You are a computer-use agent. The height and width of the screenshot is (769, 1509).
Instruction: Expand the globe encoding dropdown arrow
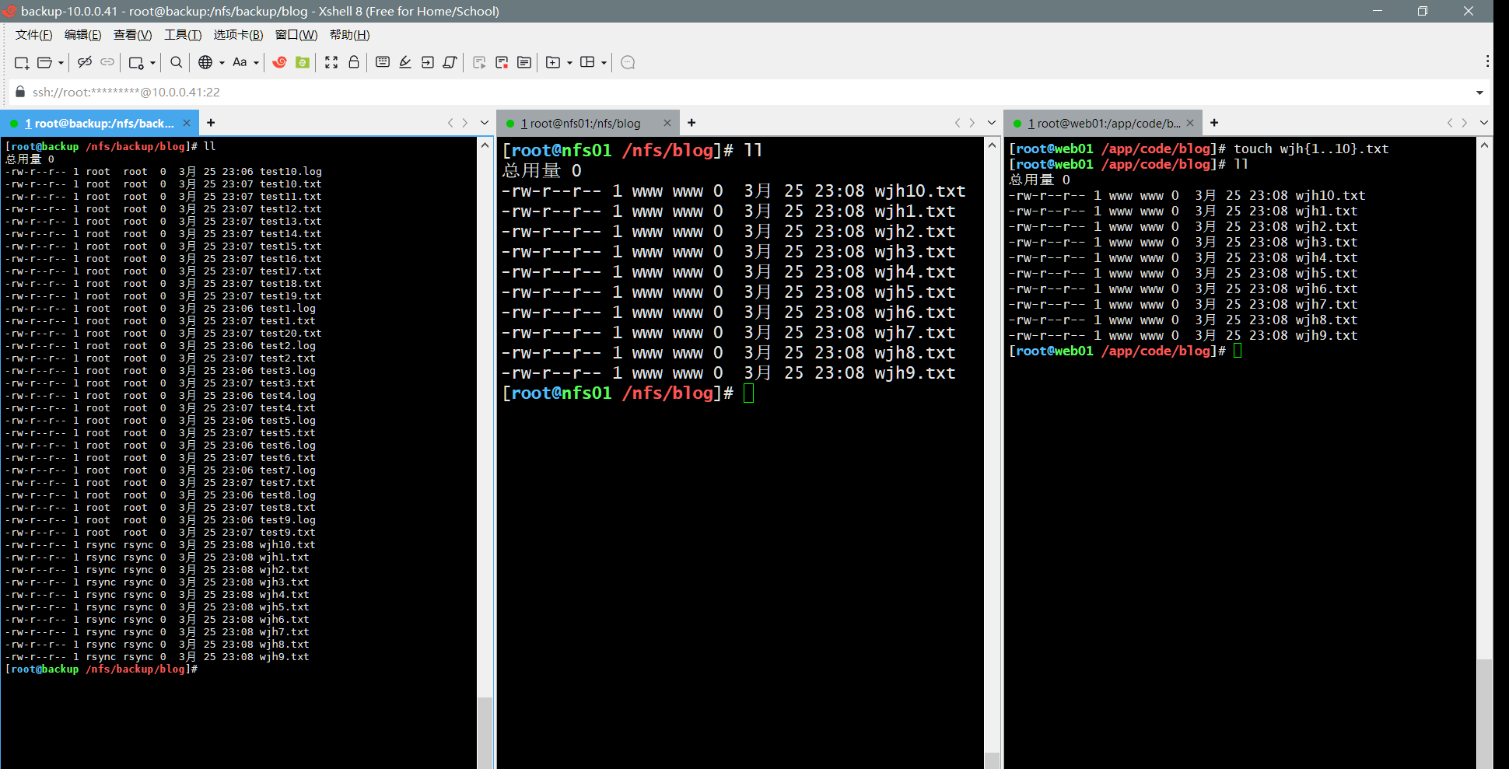222,63
